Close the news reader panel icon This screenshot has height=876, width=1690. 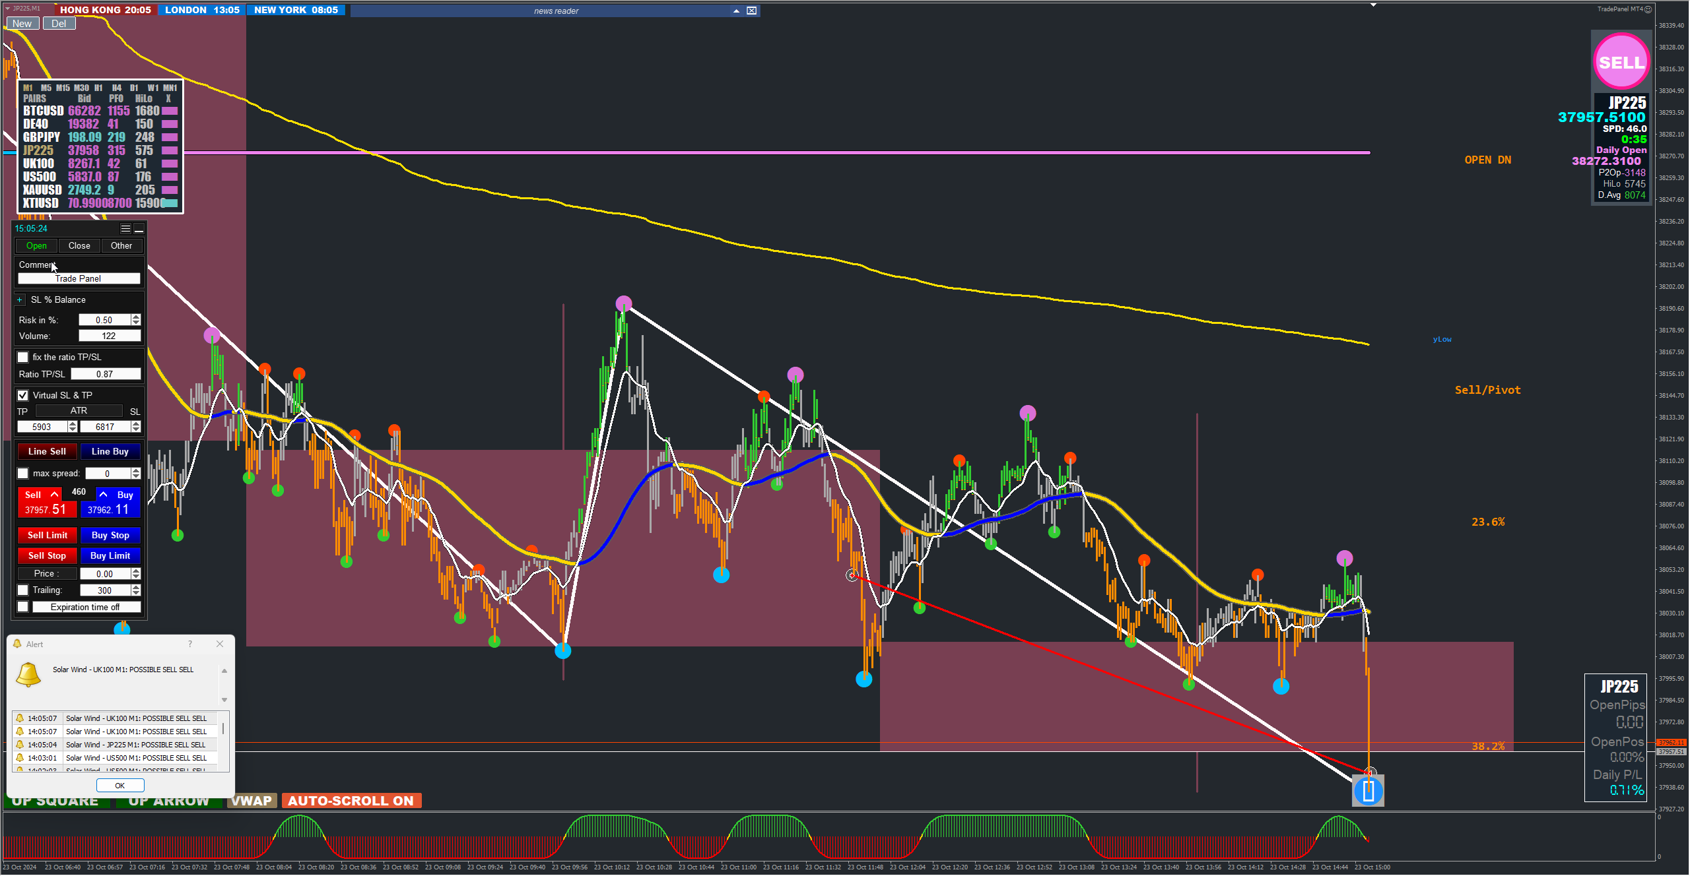[x=751, y=11]
